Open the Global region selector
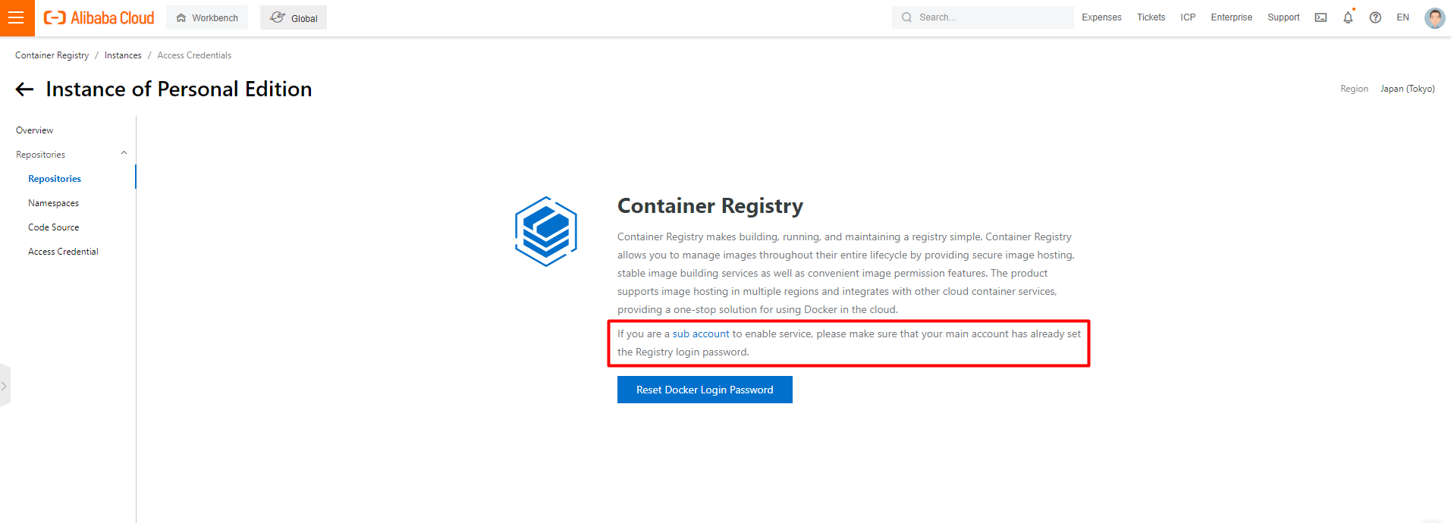 [x=294, y=17]
